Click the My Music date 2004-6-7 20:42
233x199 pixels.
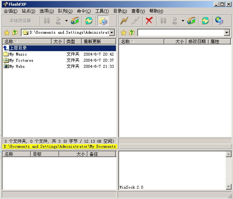point(99,54)
